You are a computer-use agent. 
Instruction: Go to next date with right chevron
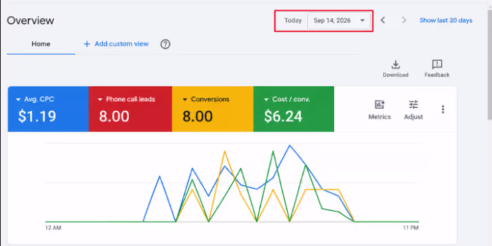point(404,21)
